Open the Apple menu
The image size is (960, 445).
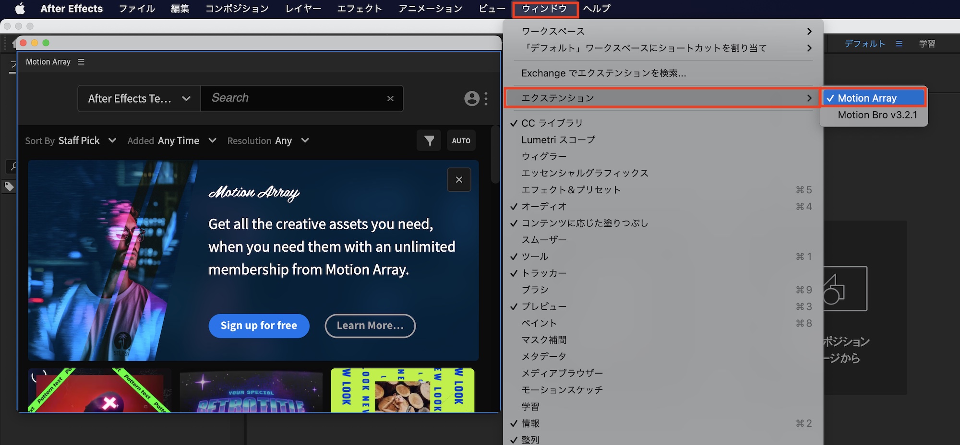20,9
